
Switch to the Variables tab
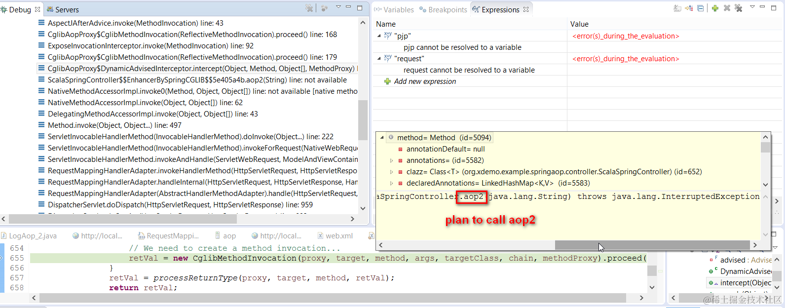394,9
